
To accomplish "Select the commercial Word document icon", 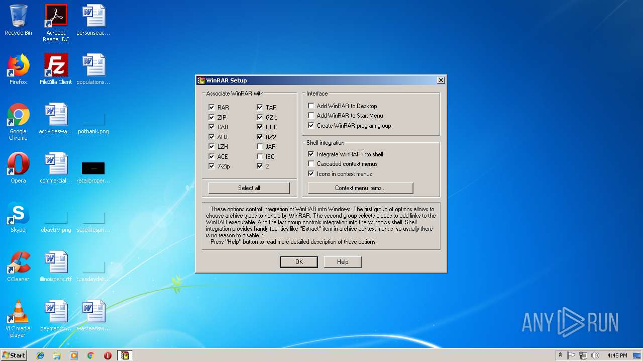I will pyautogui.click(x=56, y=168).
